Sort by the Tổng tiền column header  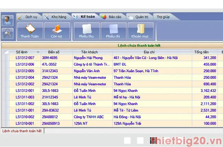click(x=201, y=52)
